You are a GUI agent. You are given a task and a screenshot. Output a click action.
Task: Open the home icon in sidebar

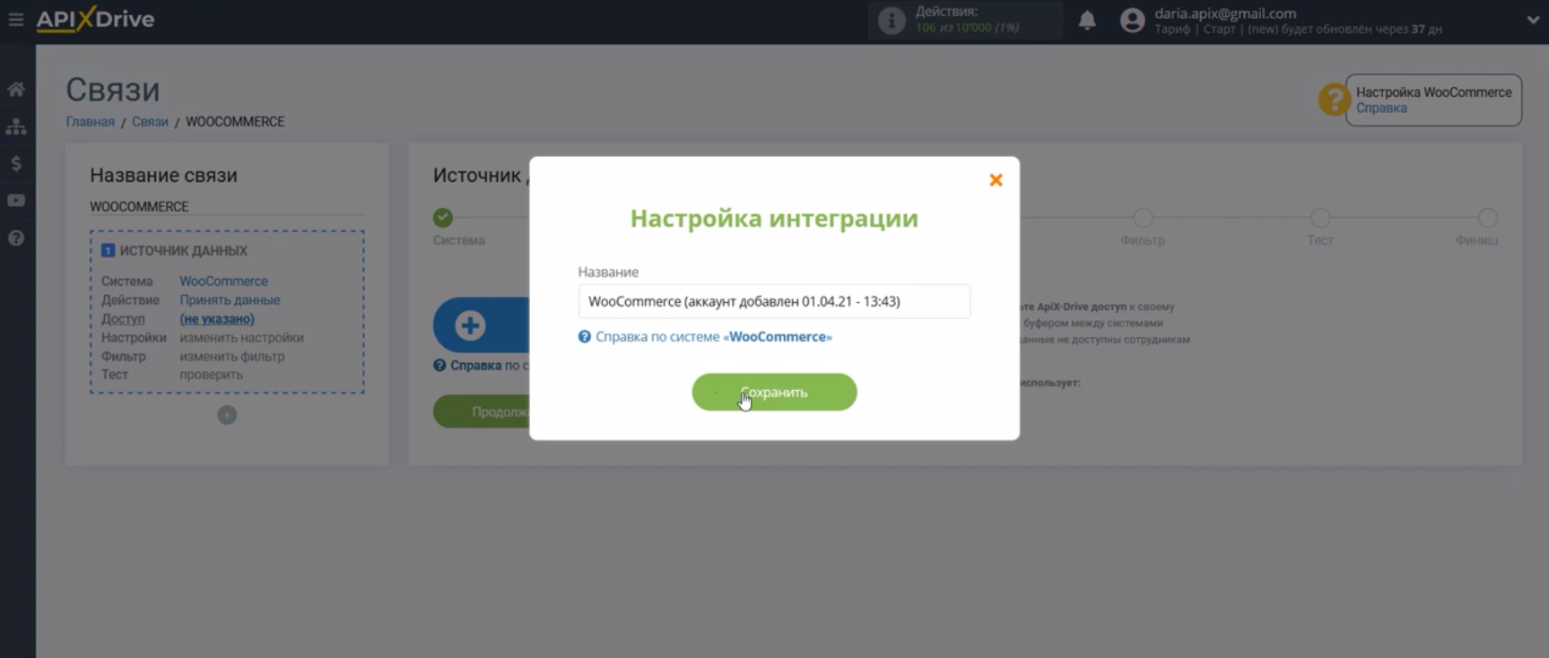pos(16,89)
